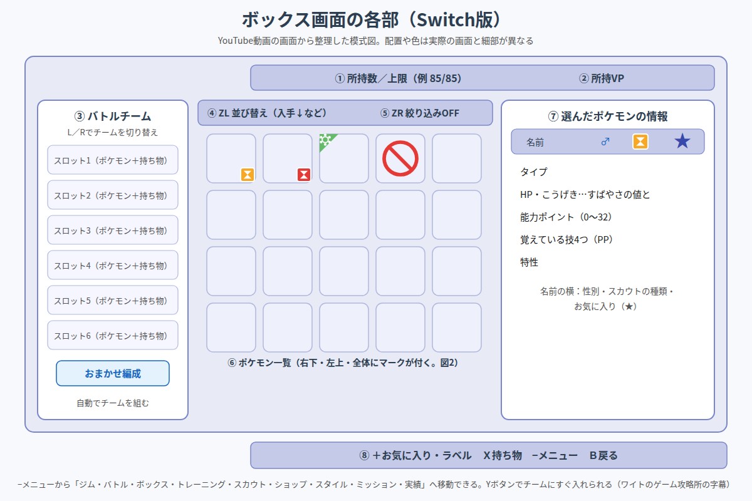The image size is (752, 501).
Task: Click the YouTube動画 subtitle under the title
Action: tap(376, 41)
